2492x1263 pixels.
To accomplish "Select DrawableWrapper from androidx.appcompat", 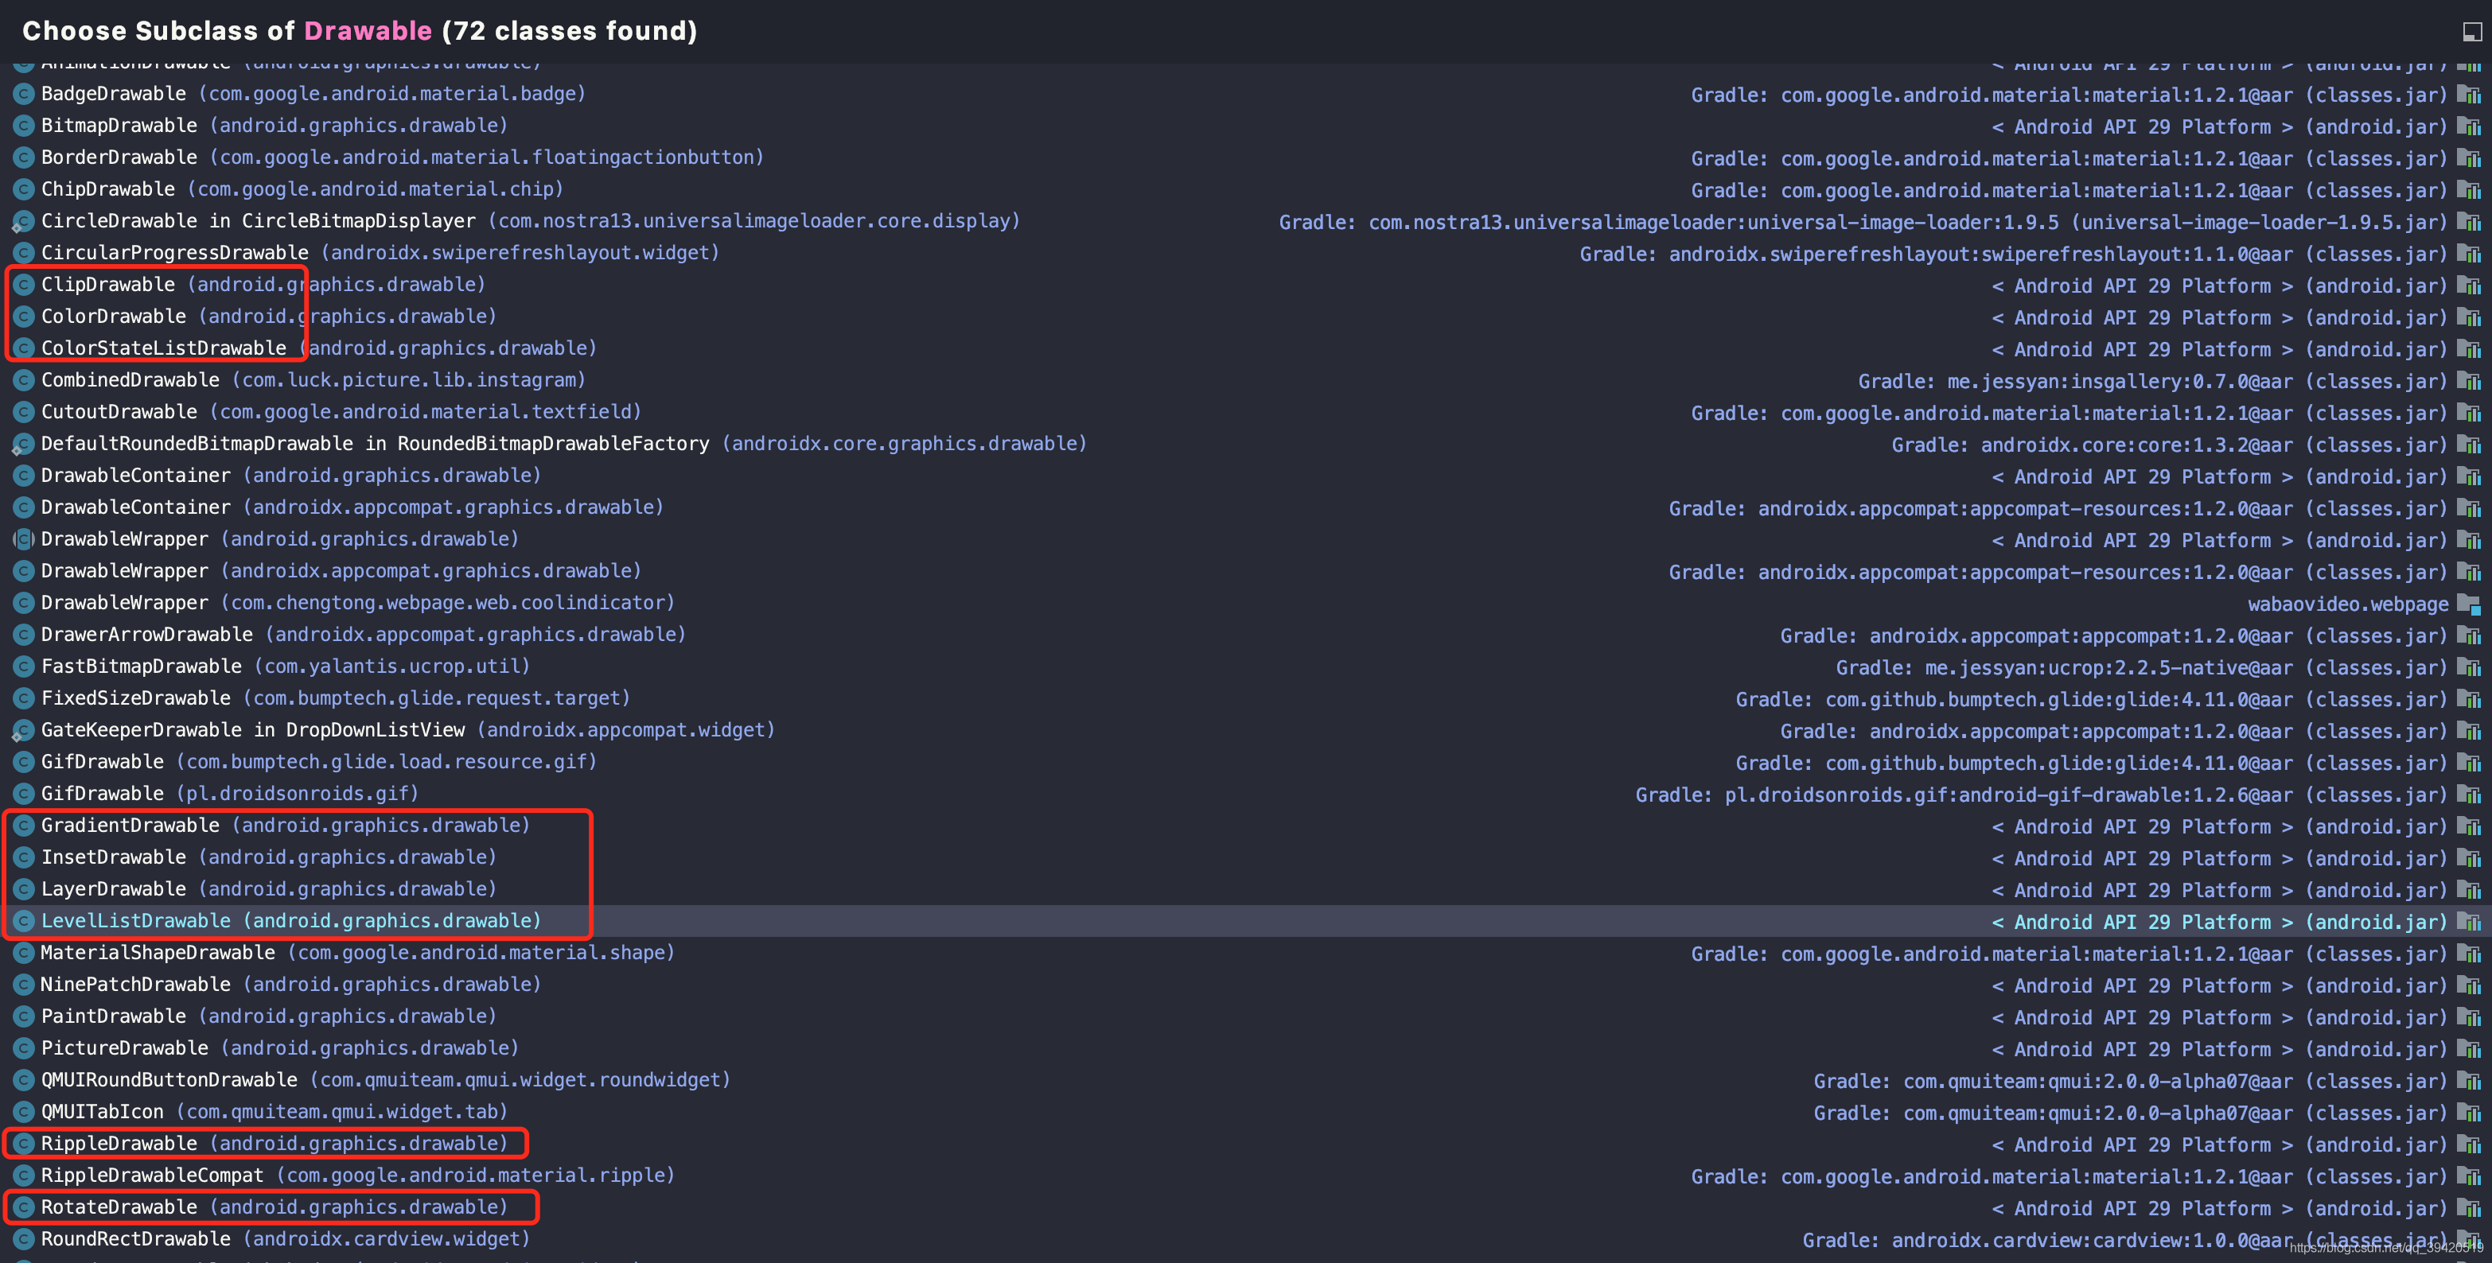I will (x=1246, y=572).
